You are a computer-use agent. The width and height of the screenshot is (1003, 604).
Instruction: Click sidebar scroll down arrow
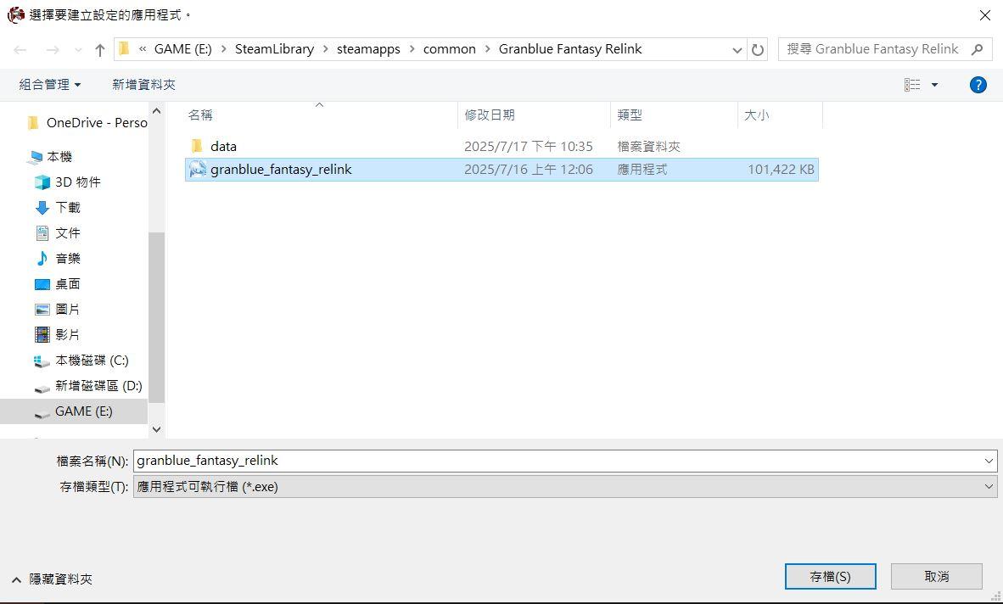click(157, 429)
